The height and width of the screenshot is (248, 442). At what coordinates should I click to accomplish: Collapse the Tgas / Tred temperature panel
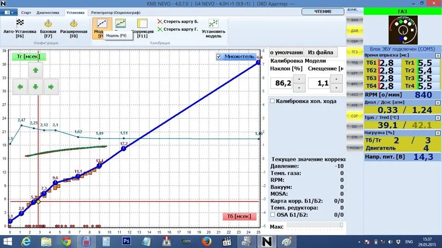tap(438, 118)
